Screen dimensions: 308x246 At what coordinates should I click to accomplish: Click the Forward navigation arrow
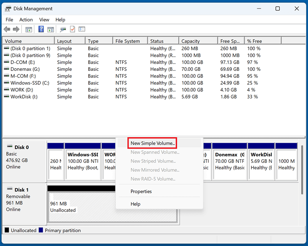coord(16,29)
